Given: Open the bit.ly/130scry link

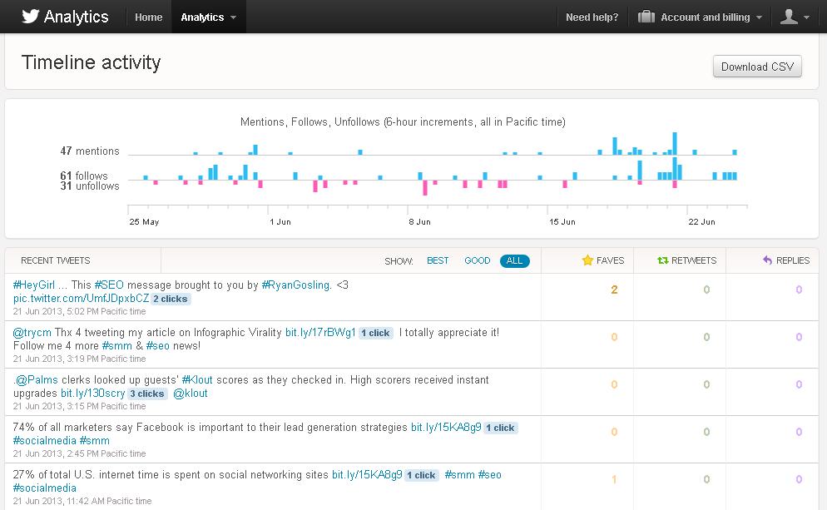Looking at the screenshot, I should coord(93,394).
